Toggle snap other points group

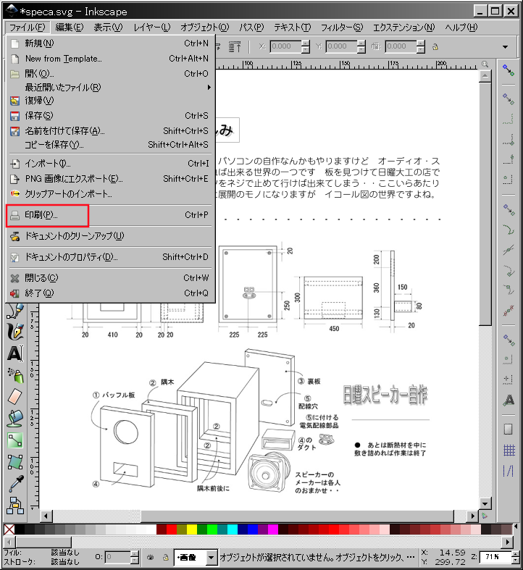[509, 340]
